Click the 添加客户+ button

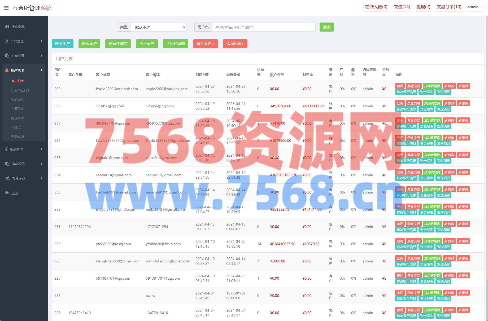point(205,44)
